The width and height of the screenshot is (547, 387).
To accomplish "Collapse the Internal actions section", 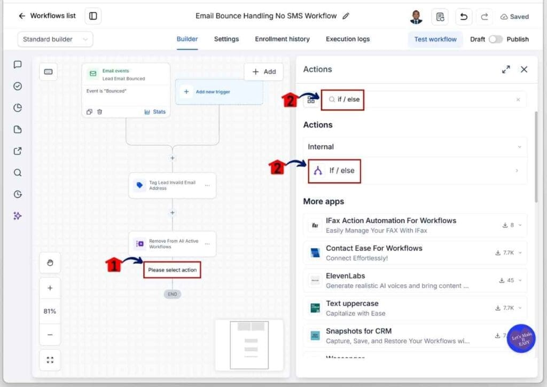I will pos(415,147).
